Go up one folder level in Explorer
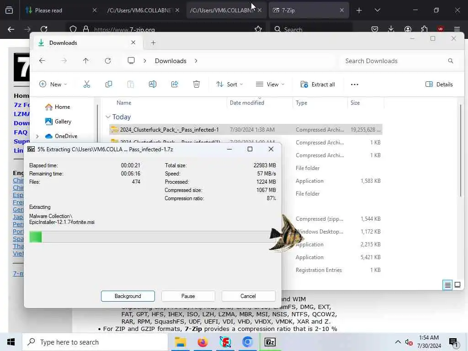The image size is (468, 351). click(x=85, y=61)
